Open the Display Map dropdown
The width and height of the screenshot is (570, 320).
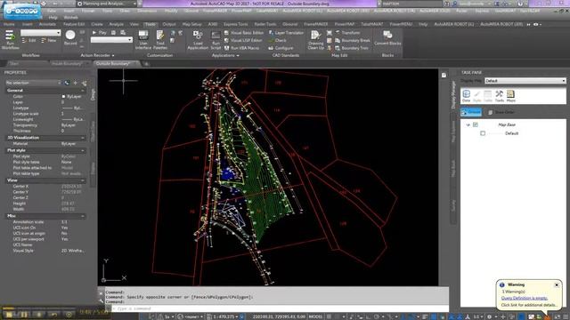click(x=525, y=81)
